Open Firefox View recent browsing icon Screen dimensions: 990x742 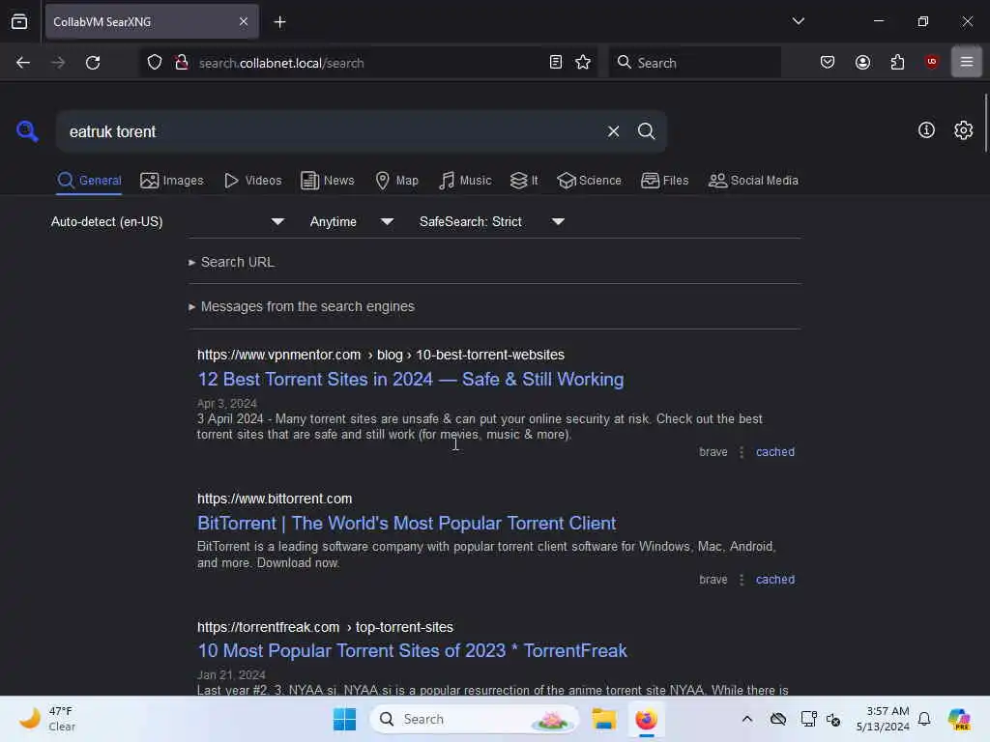coord(19,21)
